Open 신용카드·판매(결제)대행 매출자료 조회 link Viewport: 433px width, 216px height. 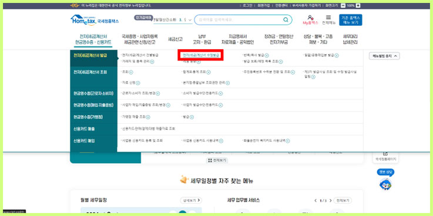coord(149,129)
